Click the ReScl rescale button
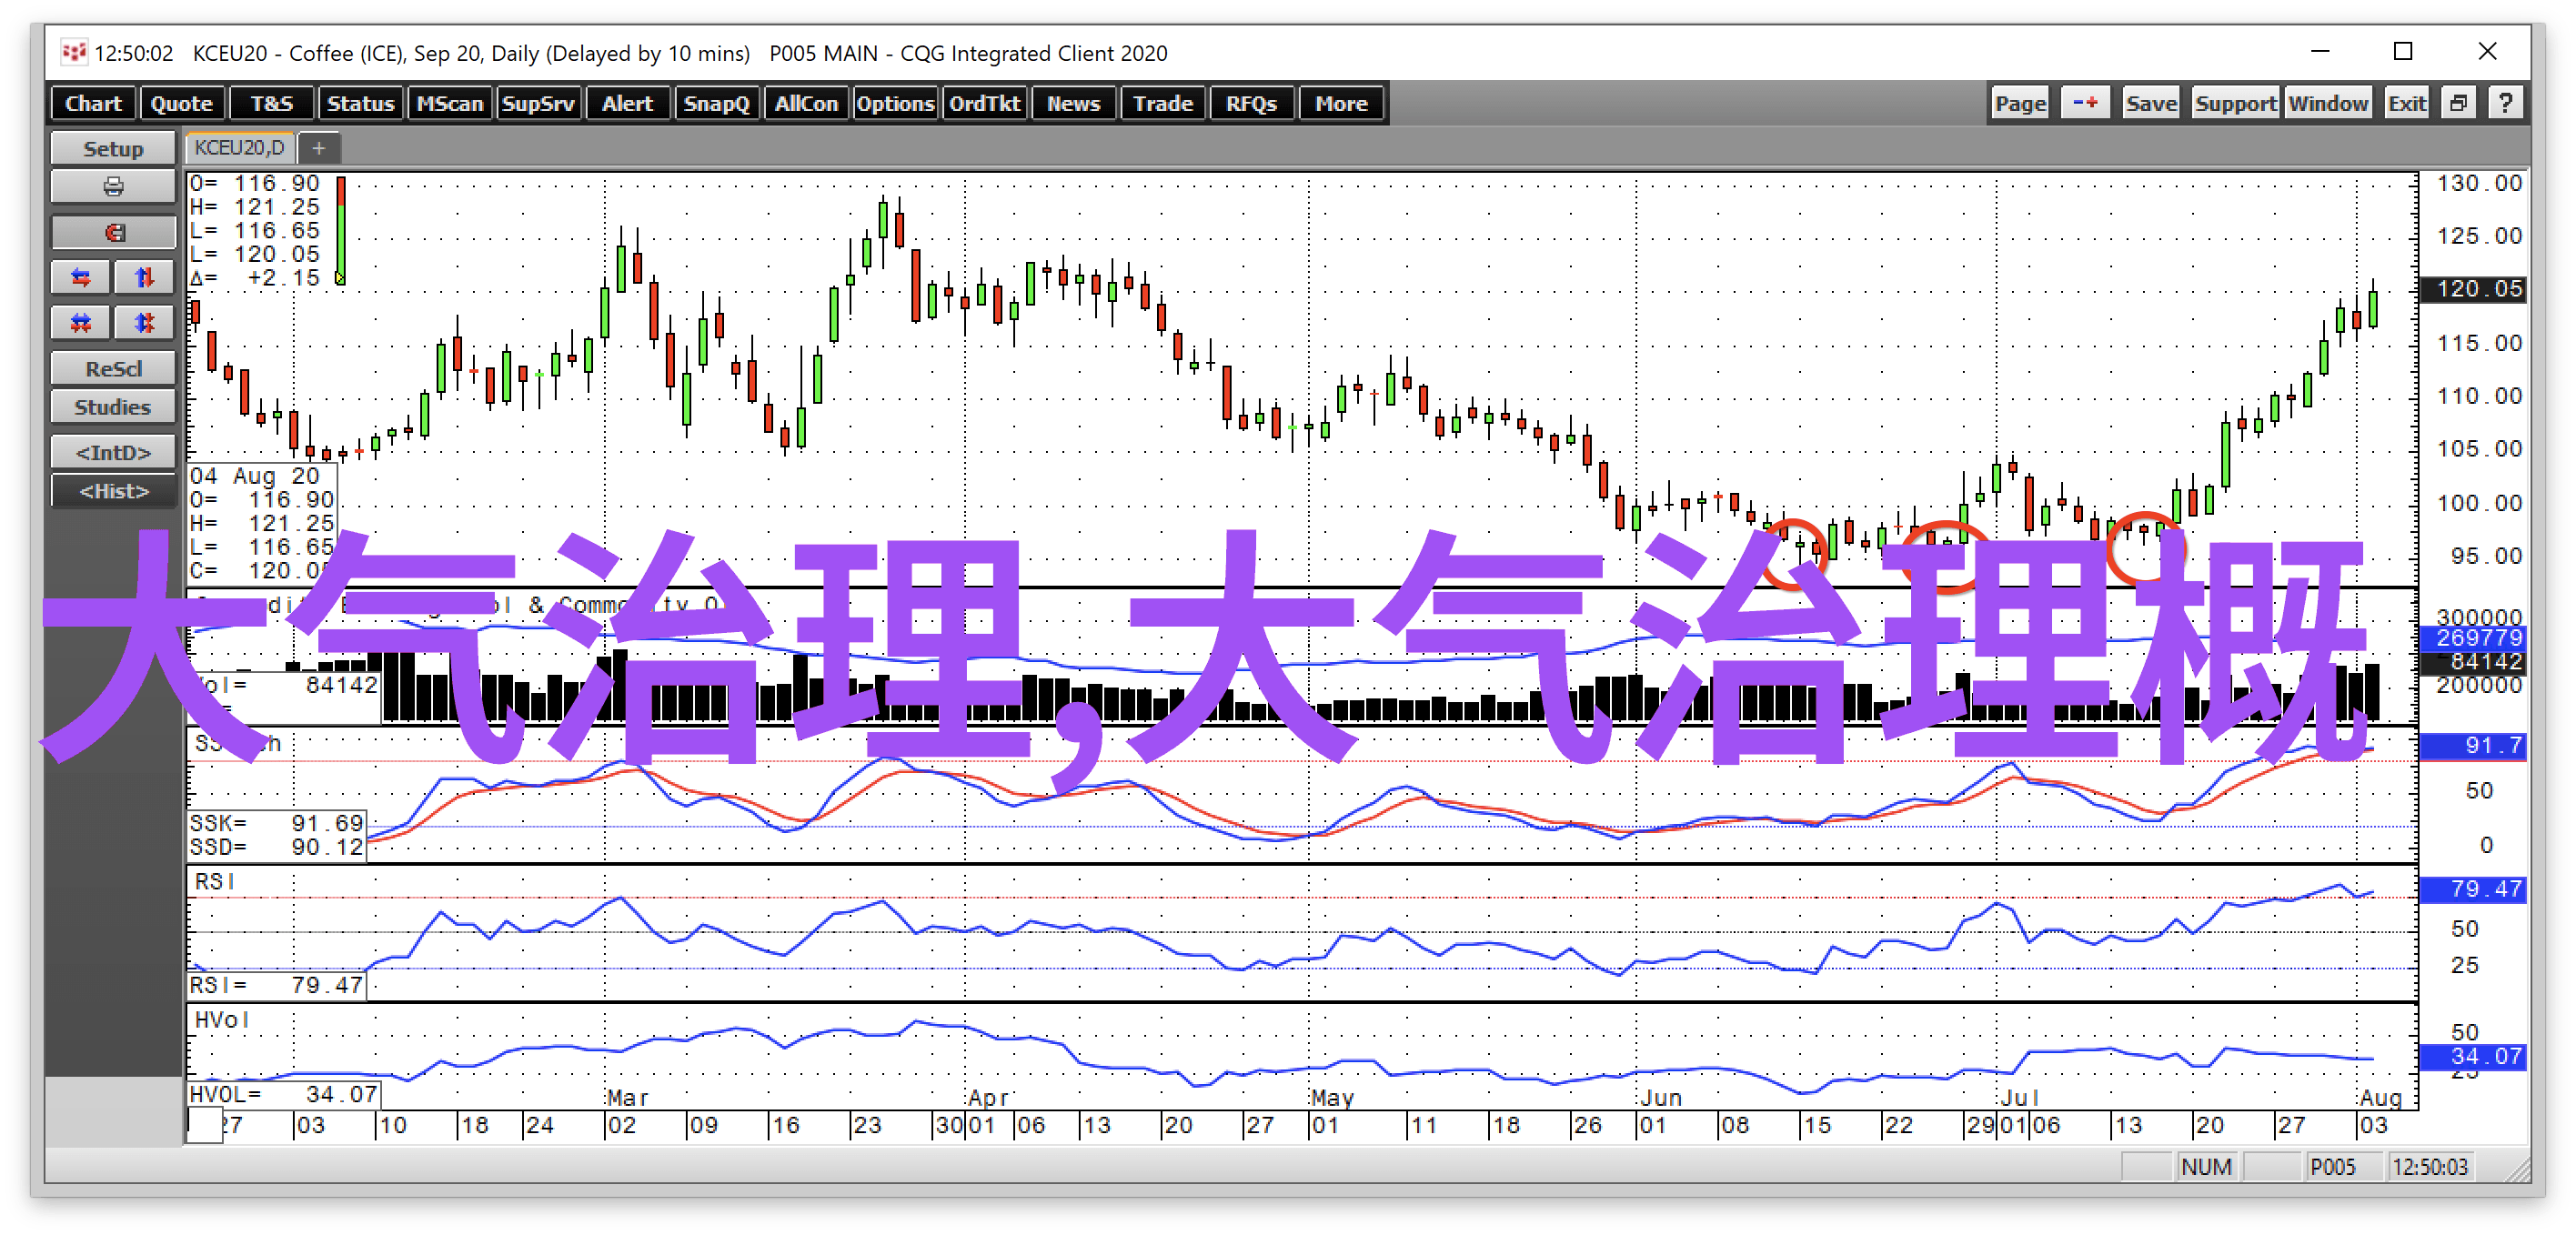This screenshot has height=1235, width=2576. (113, 369)
